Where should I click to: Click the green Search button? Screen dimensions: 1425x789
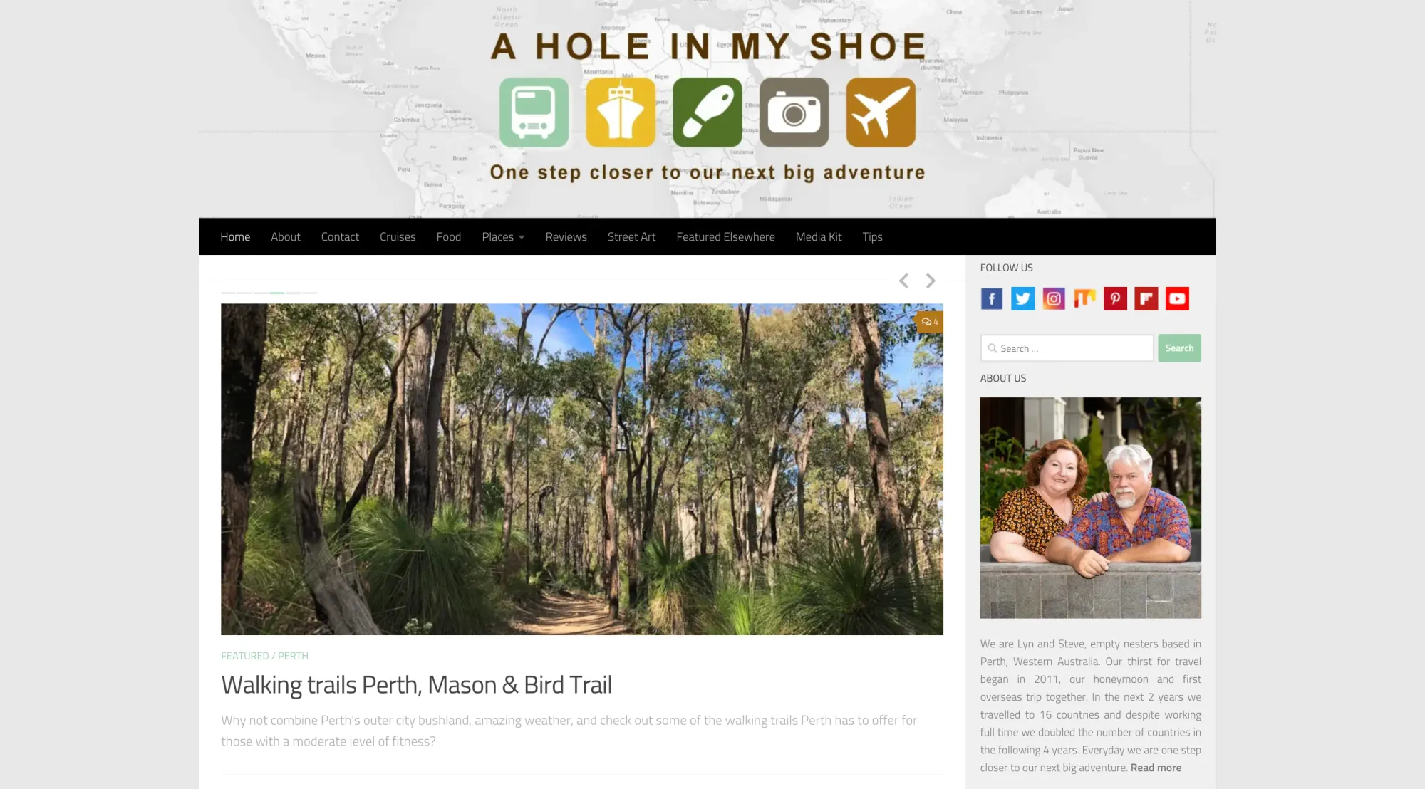(1179, 348)
